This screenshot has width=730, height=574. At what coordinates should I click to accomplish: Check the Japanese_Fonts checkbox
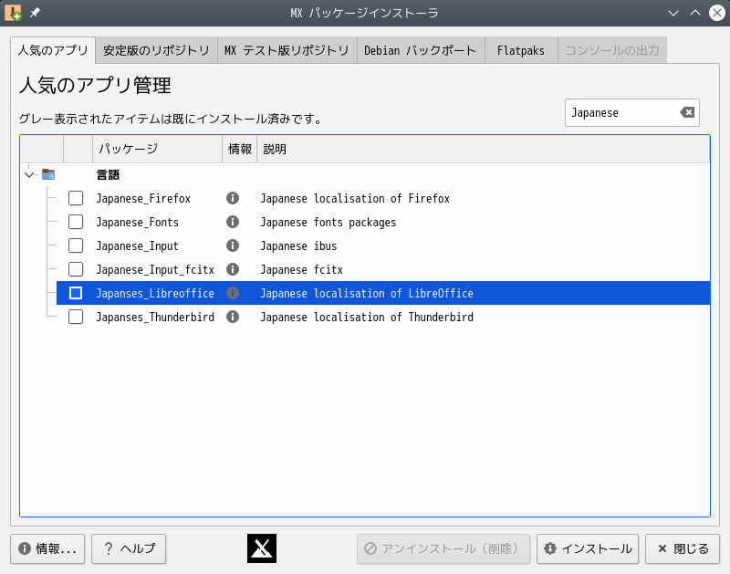[76, 222]
